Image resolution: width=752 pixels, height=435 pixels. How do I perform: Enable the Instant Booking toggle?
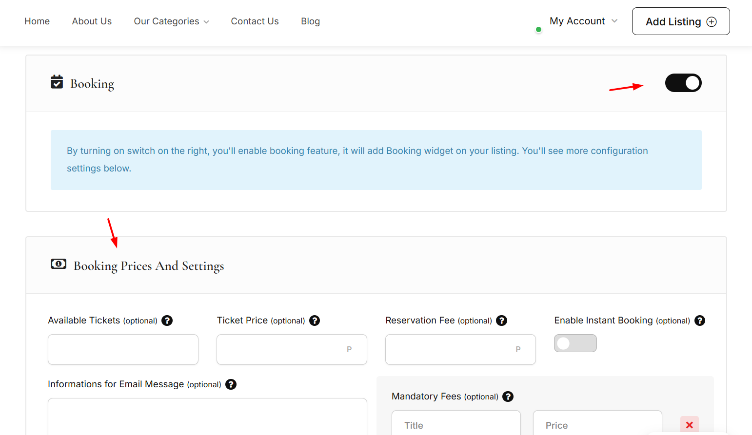coord(575,343)
